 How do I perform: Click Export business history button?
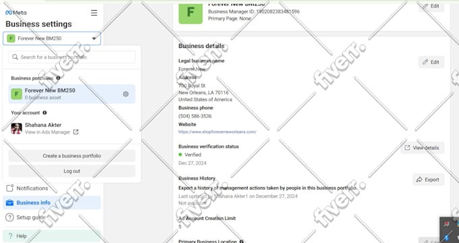[429, 180]
